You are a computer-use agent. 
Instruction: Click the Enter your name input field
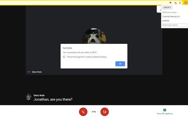click(x=174, y=25)
